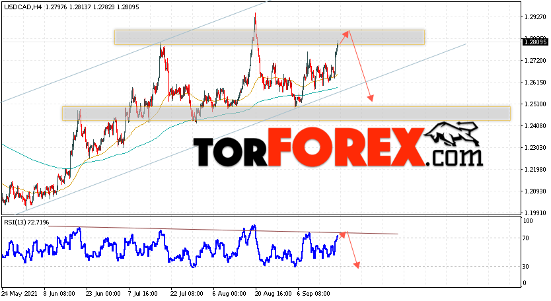551x301 pixels.
Task: Click the 1.24080 price axis label
Action: tap(535, 125)
